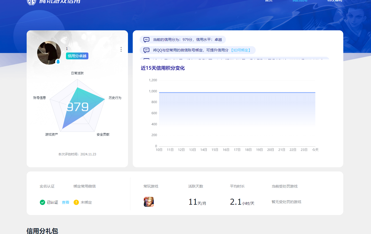The height and width of the screenshot is (234, 371).
Task: Click the blue credit score line in chart
Action: (237, 92)
